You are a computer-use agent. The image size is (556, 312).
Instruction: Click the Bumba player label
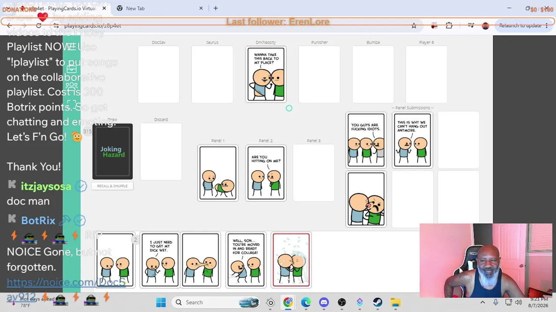(373, 42)
